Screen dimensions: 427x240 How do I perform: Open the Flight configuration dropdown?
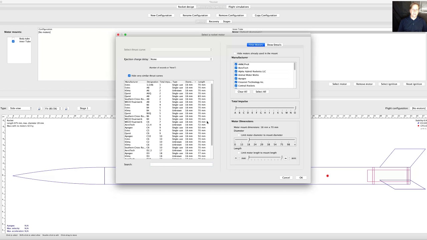tap(418, 108)
